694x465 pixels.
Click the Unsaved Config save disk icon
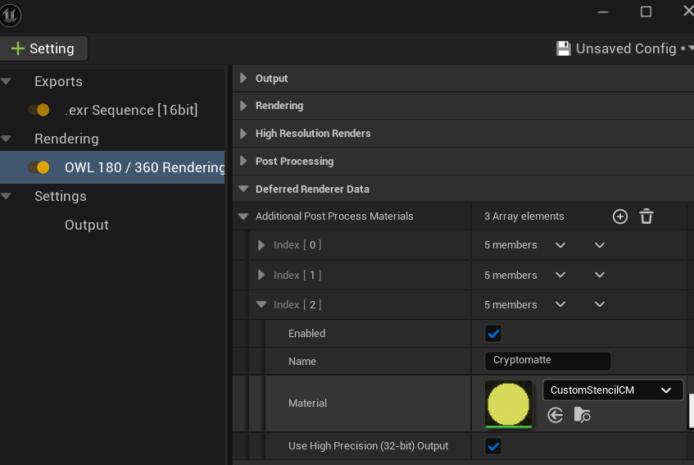click(x=563, y=48)
